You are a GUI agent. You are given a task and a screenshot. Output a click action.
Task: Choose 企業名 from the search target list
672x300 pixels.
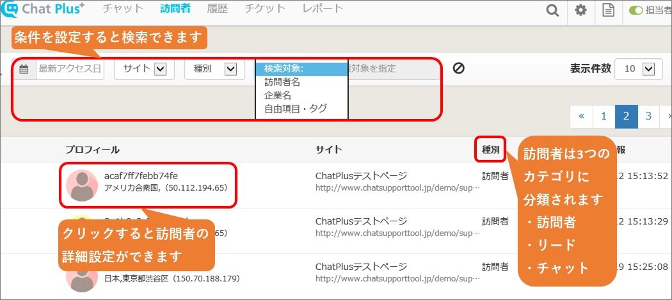[x=301, y=95]
